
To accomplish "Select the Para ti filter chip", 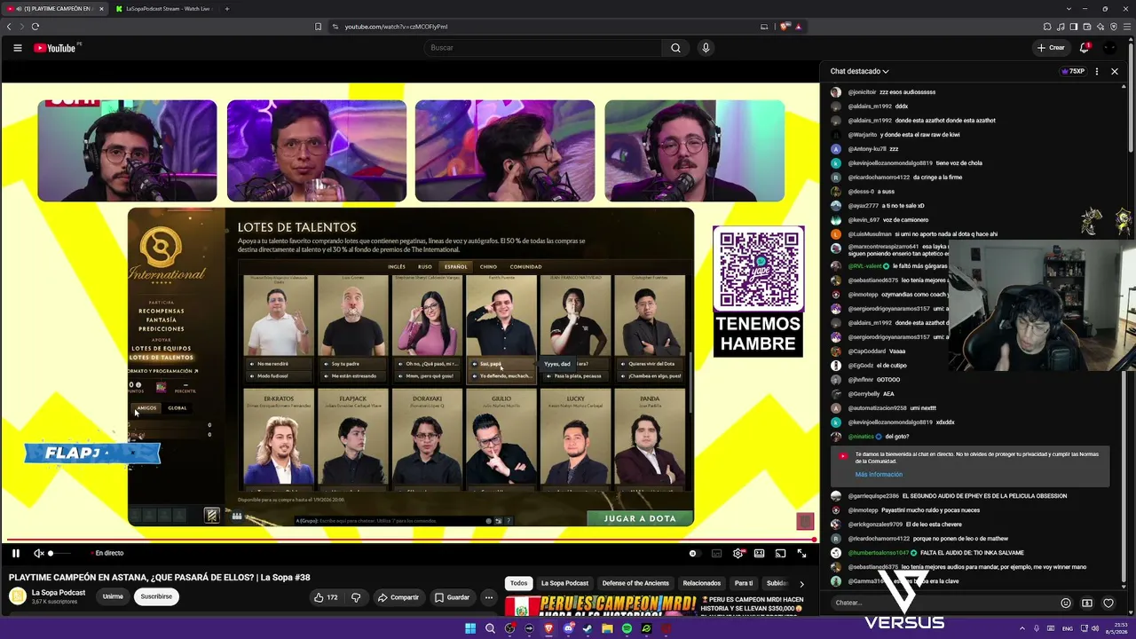I will (x=744, y=583).
